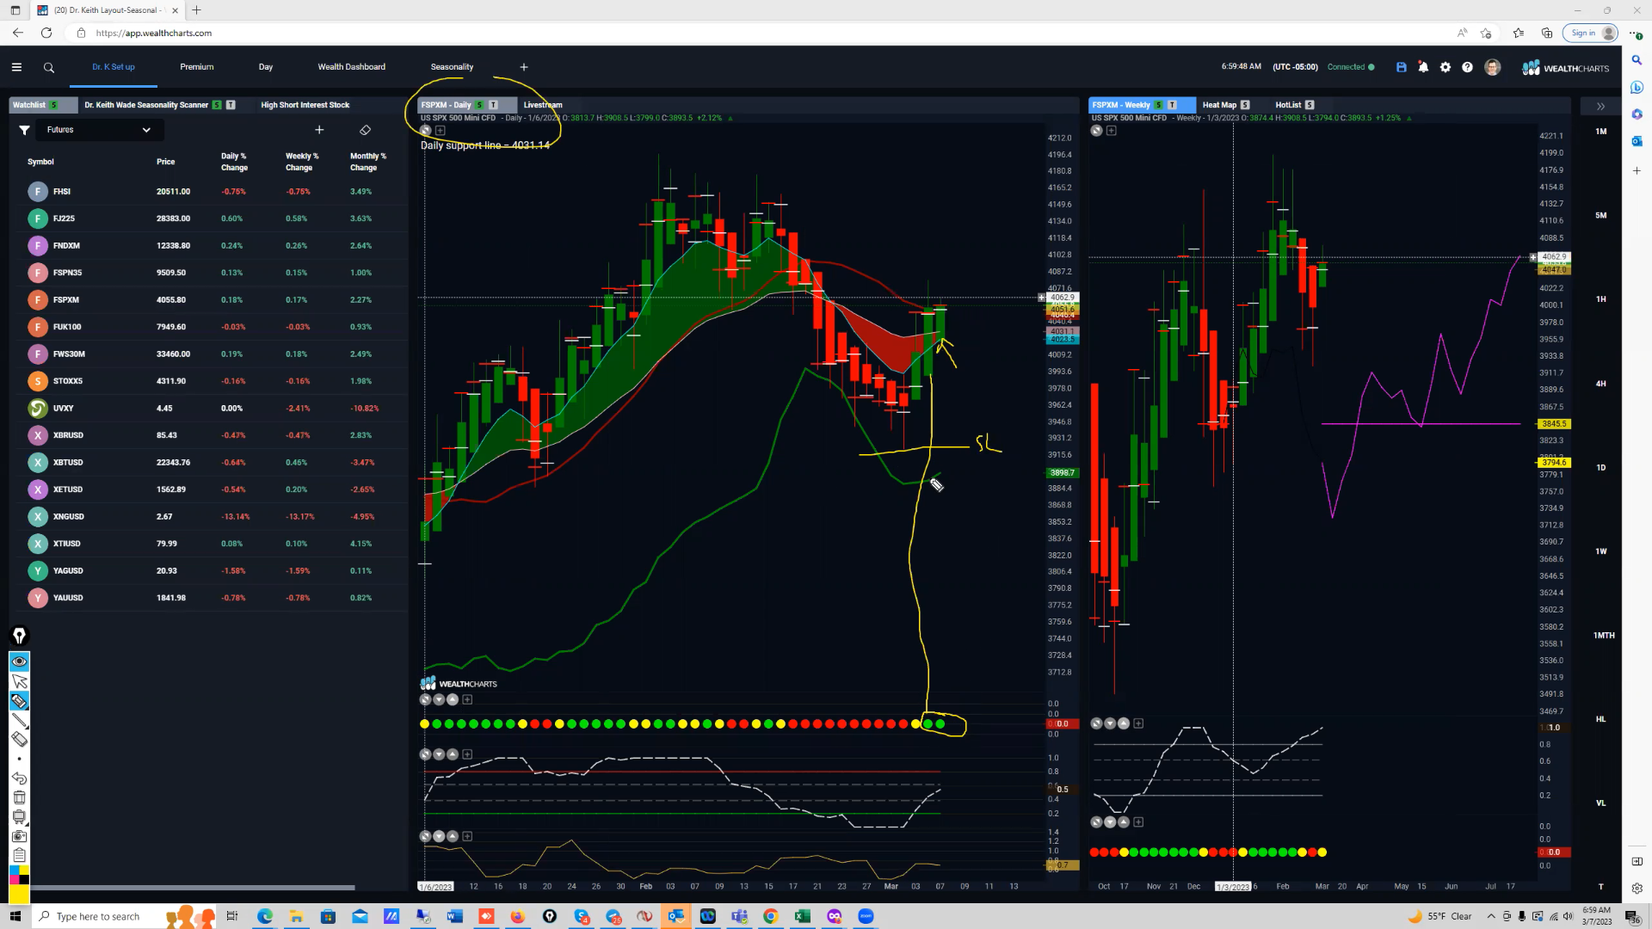This screenshot has width=1652, height=929.
Task: Select the 1D timeframe
Action: (1600, 468)
